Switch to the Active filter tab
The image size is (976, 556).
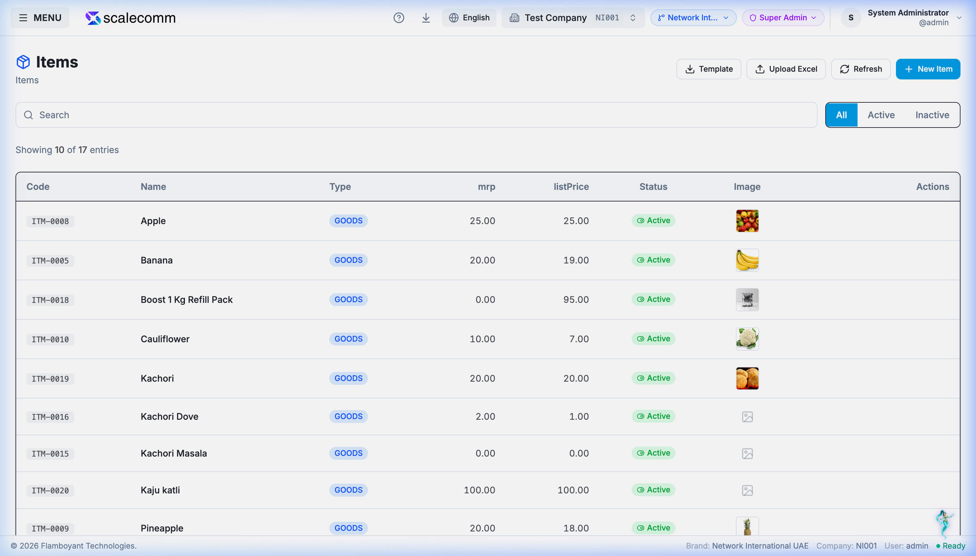coord(881,115)
